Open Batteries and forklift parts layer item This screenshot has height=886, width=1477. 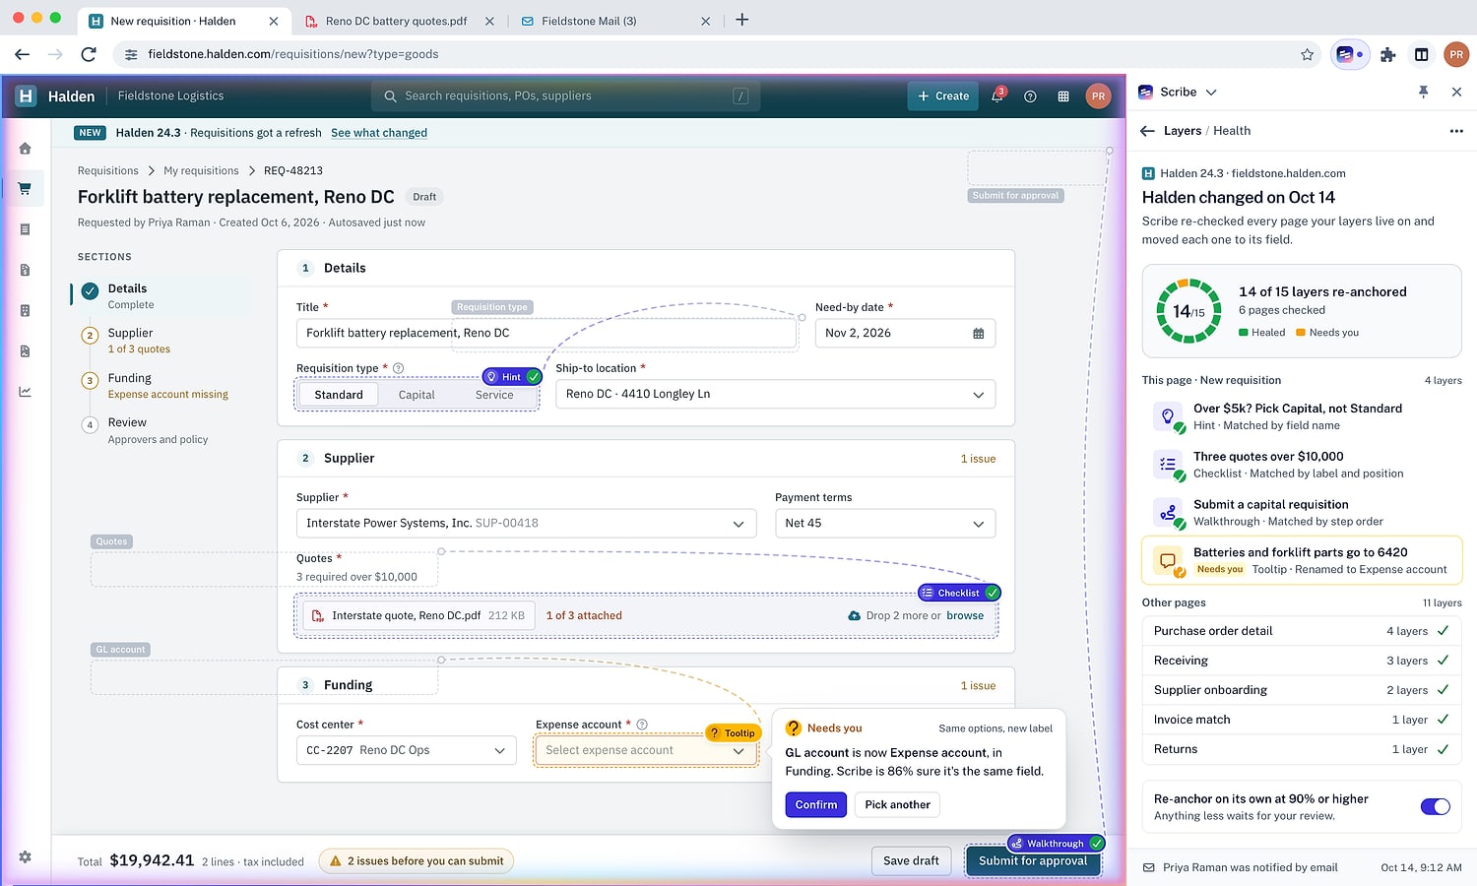pyautogui.click(x=1302, y=560)
